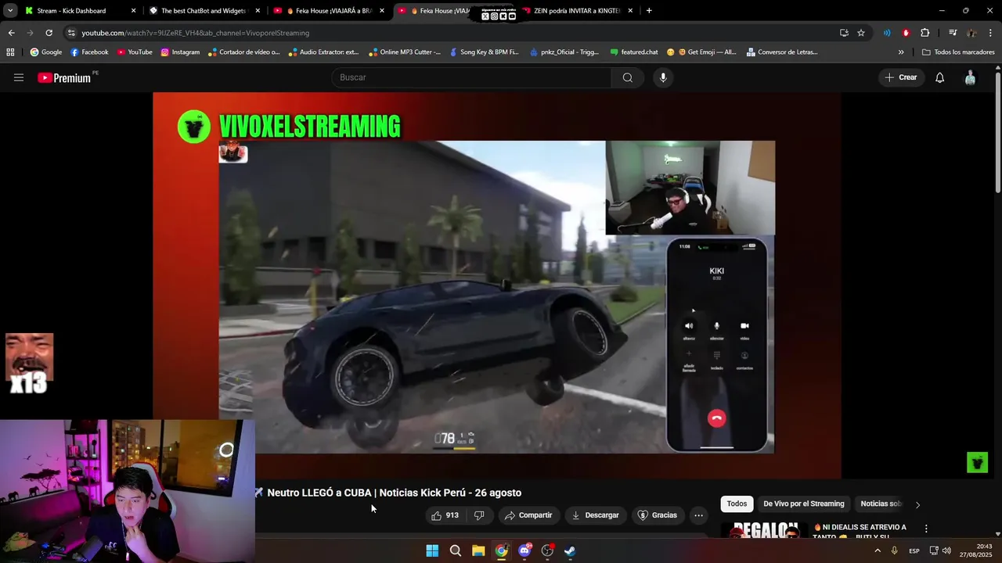Like the video with thumbs up
The width and height of the screenshot is (1002, 563).
point(445,515)
